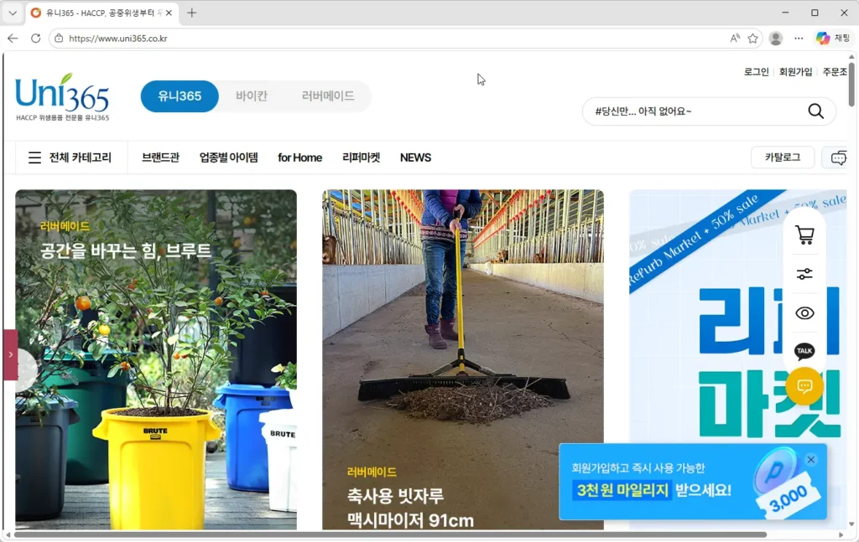Image resolution: width=859 pixels, height=542 pixels.
Task: Click the Uni365 logo
Action: point(62,97)
